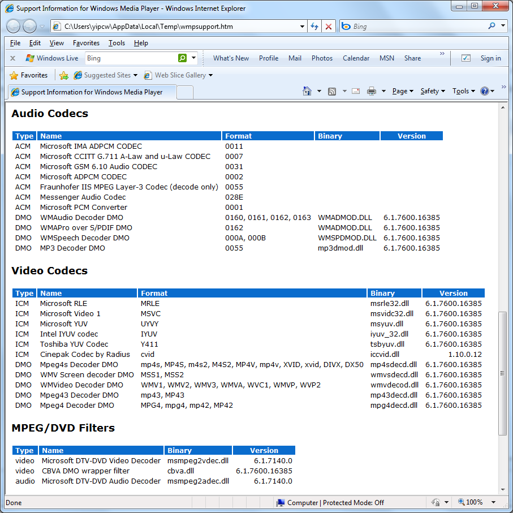Viewport: 513px width, 513px height.
Task: Click the Forward navigation arrow
Action: pos(30,26)
